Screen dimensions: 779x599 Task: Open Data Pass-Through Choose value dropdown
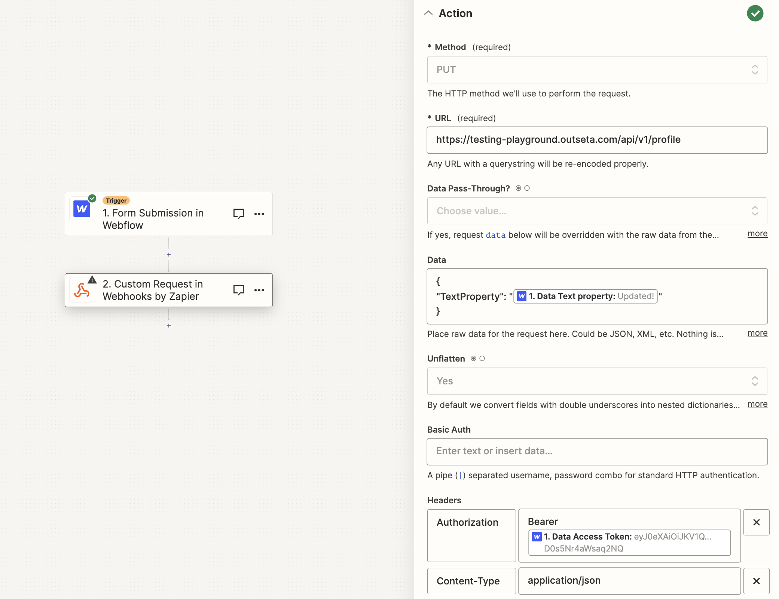coord(597,211)
